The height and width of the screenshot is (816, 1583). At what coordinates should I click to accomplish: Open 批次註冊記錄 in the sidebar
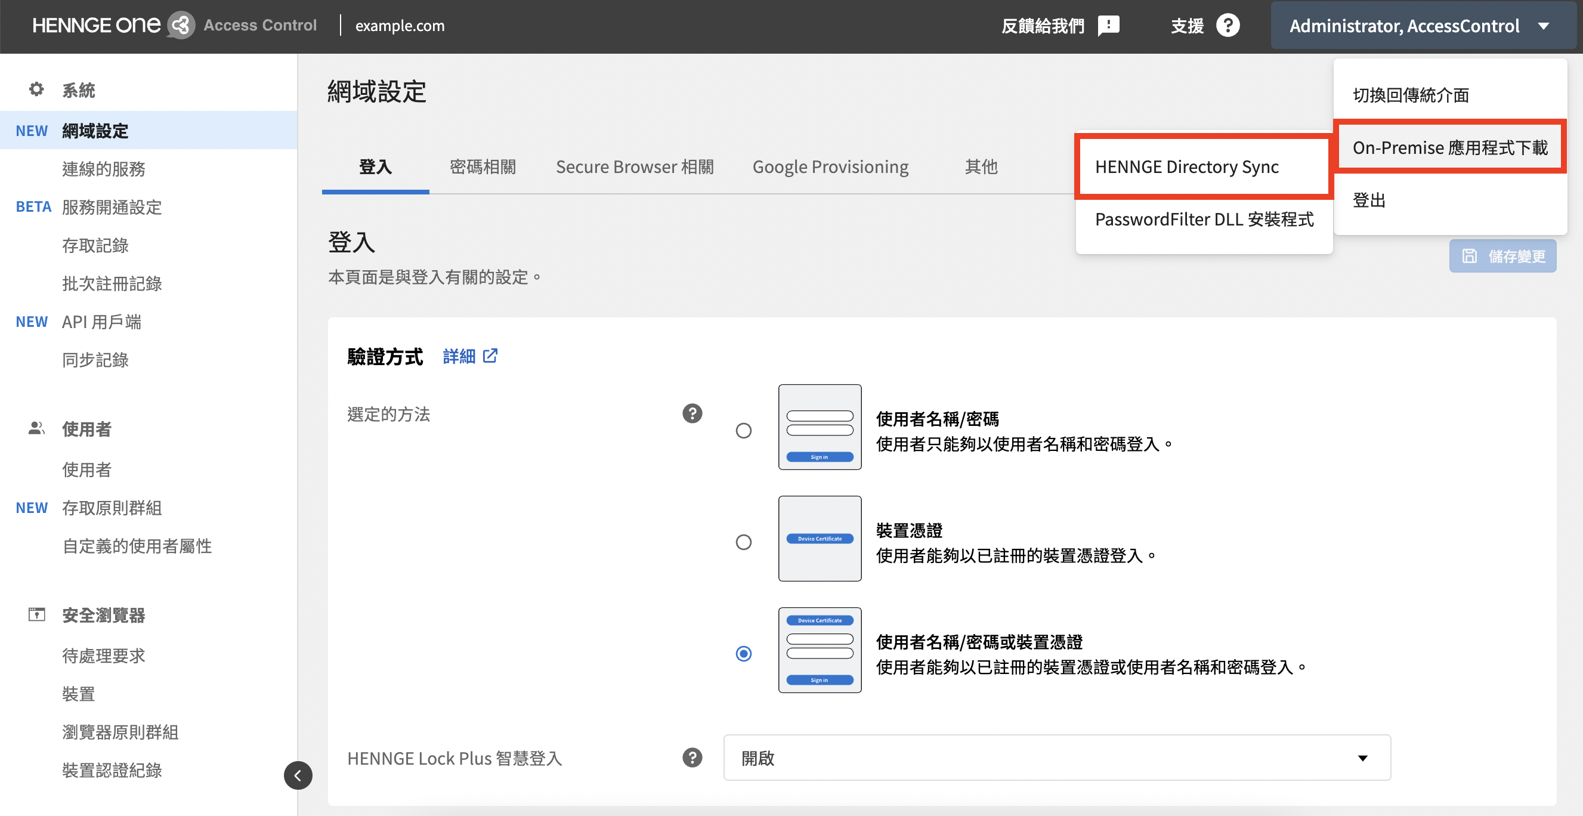[x=111, y=283]
